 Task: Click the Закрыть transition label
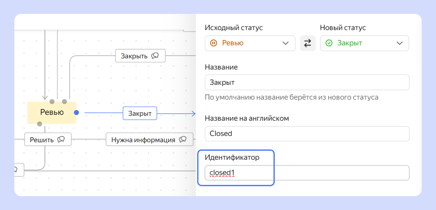coord(134,56)
